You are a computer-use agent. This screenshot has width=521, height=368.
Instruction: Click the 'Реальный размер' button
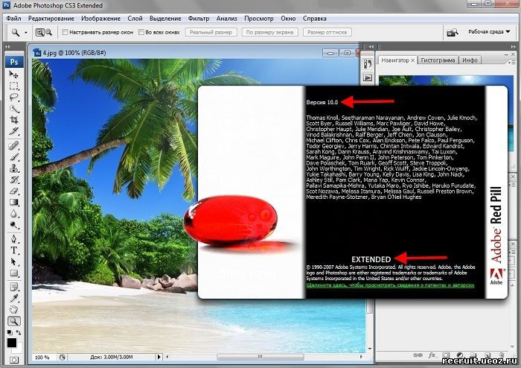coord(211,32)
